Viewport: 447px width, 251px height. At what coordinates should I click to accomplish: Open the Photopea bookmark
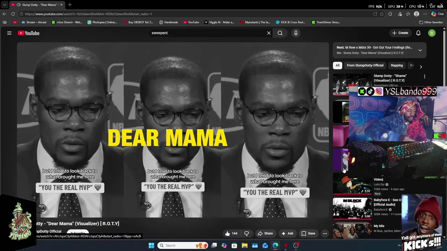102,22
